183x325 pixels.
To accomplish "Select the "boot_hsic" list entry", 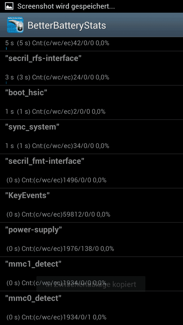I will tap(91, 102).
